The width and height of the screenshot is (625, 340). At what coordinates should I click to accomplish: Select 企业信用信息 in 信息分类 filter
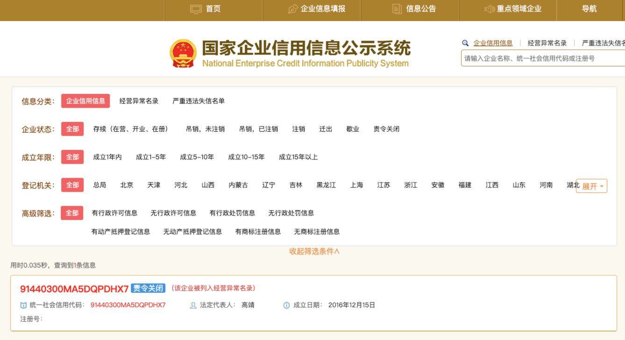pyautogui.click(x=85, y=101)
